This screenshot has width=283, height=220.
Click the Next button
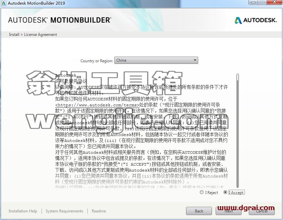click(228, 211)
